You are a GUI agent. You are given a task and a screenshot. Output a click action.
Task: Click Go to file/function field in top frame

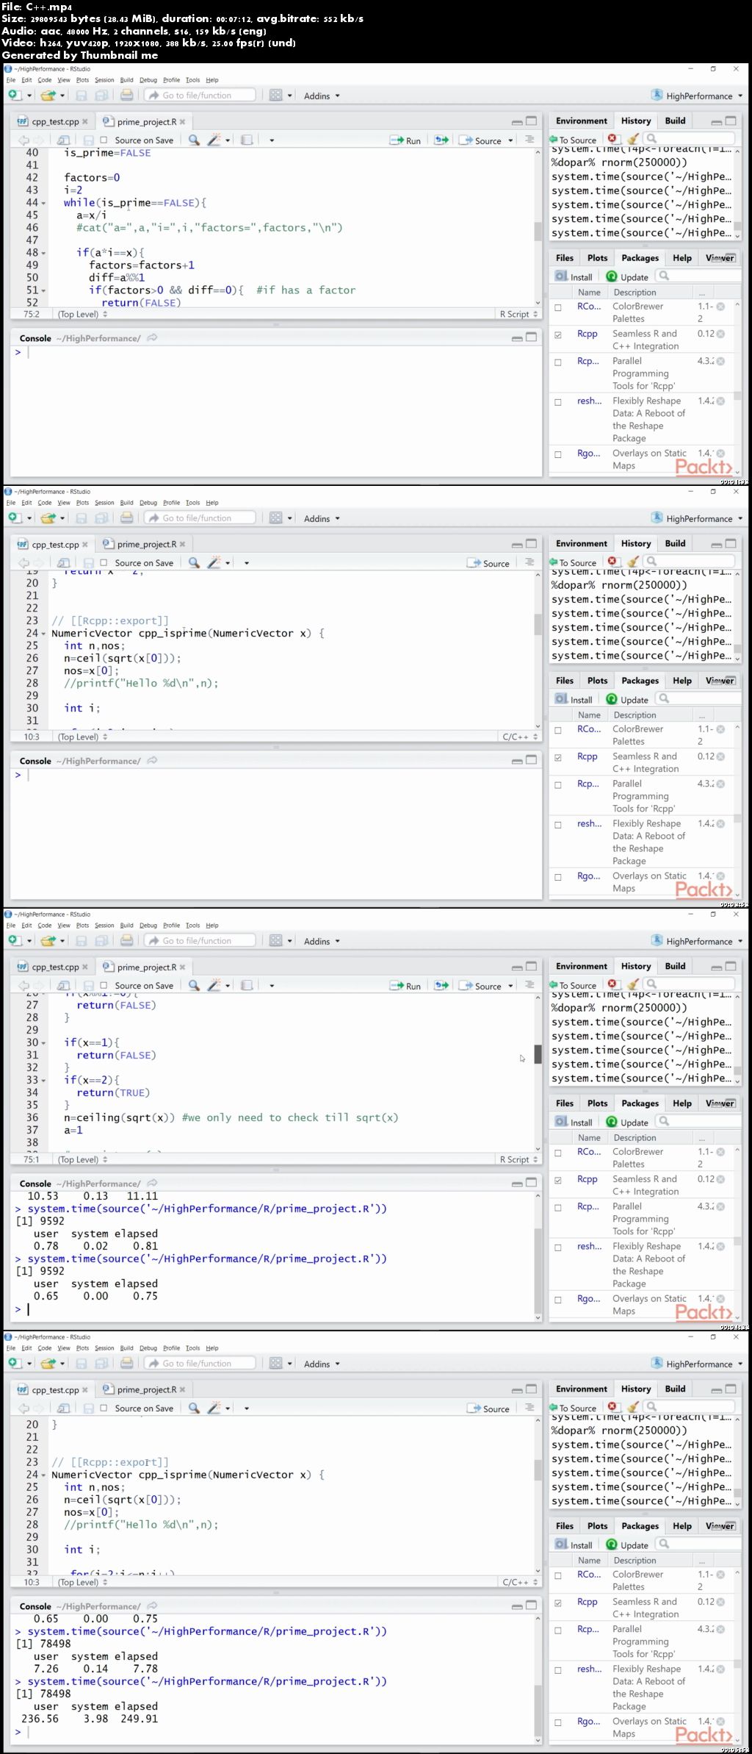click(200, 95)
